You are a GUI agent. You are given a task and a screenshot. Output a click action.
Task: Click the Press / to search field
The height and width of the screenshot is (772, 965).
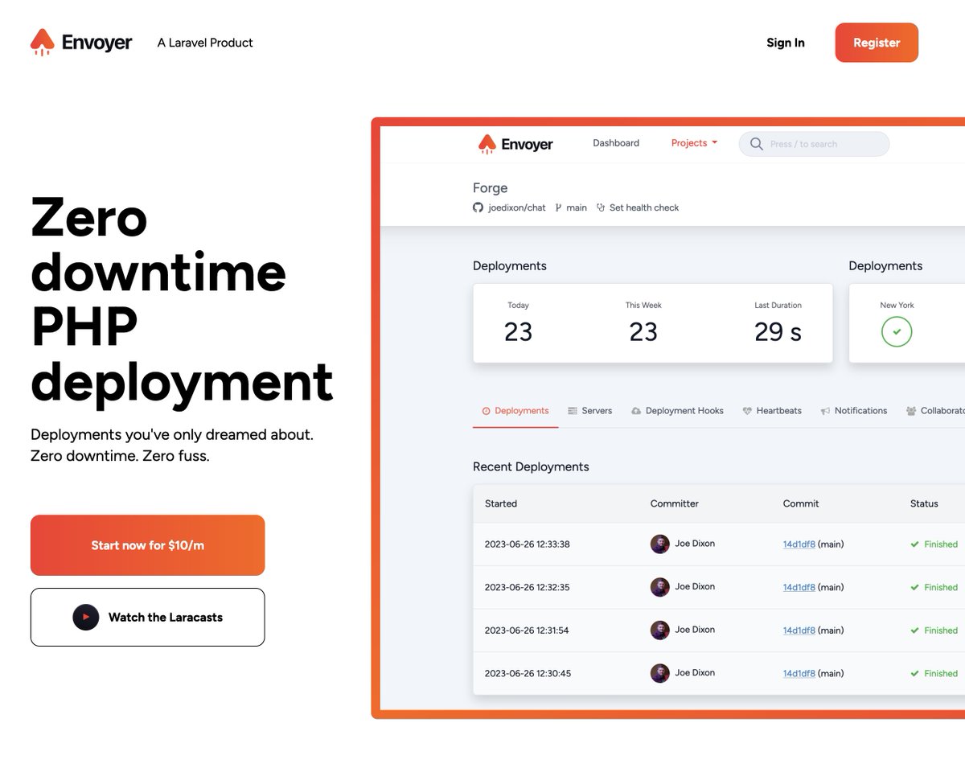(x=814, y=144)
